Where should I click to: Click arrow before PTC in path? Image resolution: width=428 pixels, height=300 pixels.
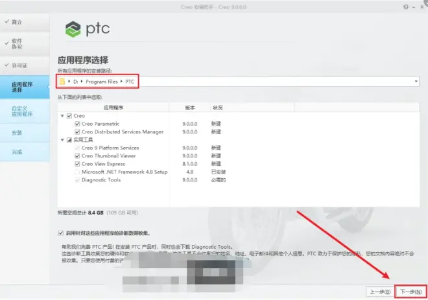121,81
